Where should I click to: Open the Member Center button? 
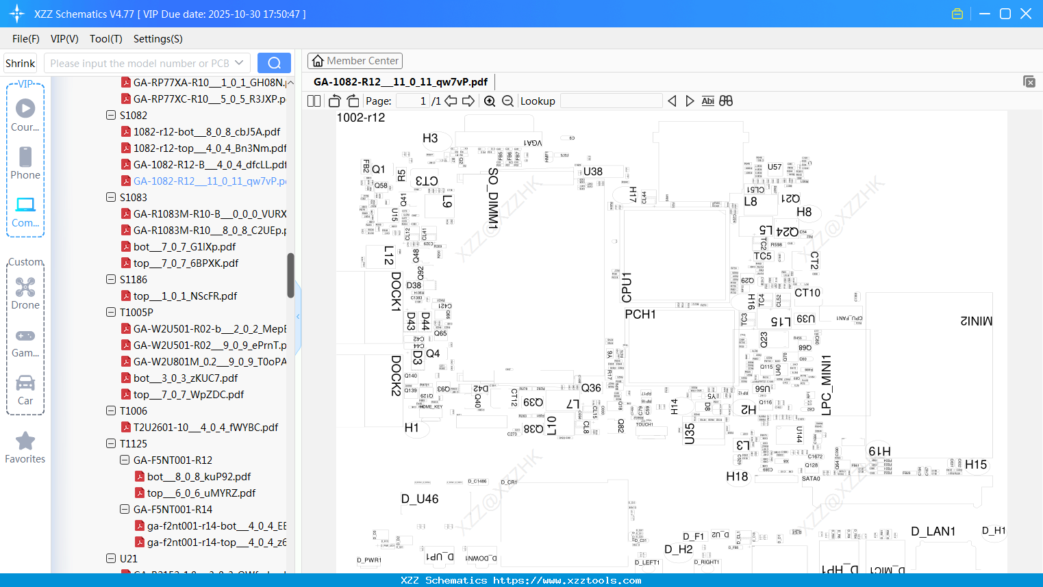pyautogui.click(x=355, y=61)
